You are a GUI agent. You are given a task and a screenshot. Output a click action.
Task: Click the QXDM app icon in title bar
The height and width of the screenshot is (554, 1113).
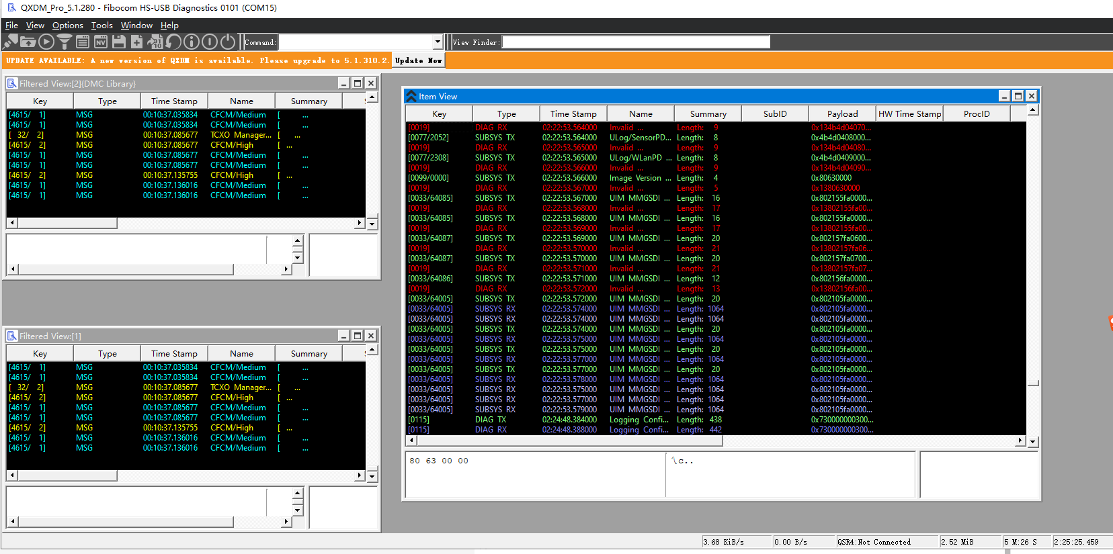point(11,8)
